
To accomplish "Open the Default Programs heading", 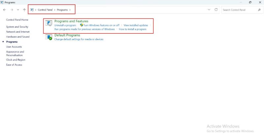I will [67, 35].
